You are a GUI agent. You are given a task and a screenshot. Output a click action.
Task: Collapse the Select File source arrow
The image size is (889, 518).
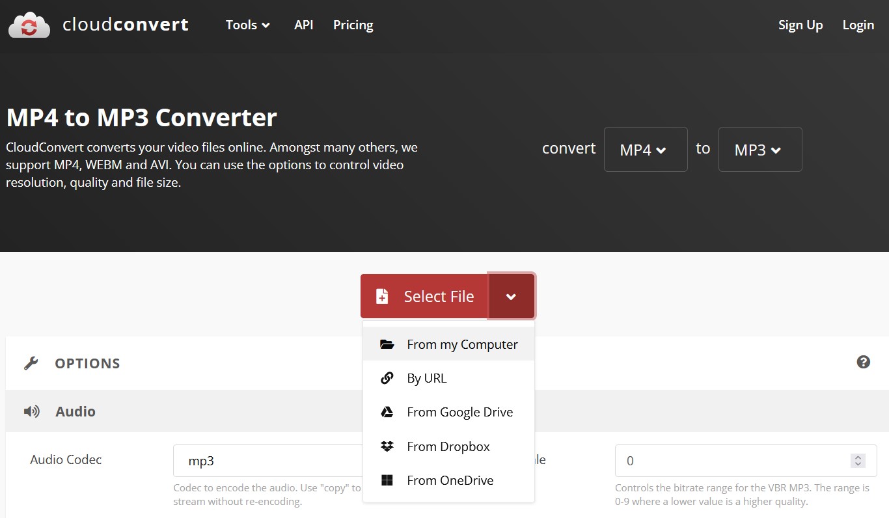tap(512, 296)
